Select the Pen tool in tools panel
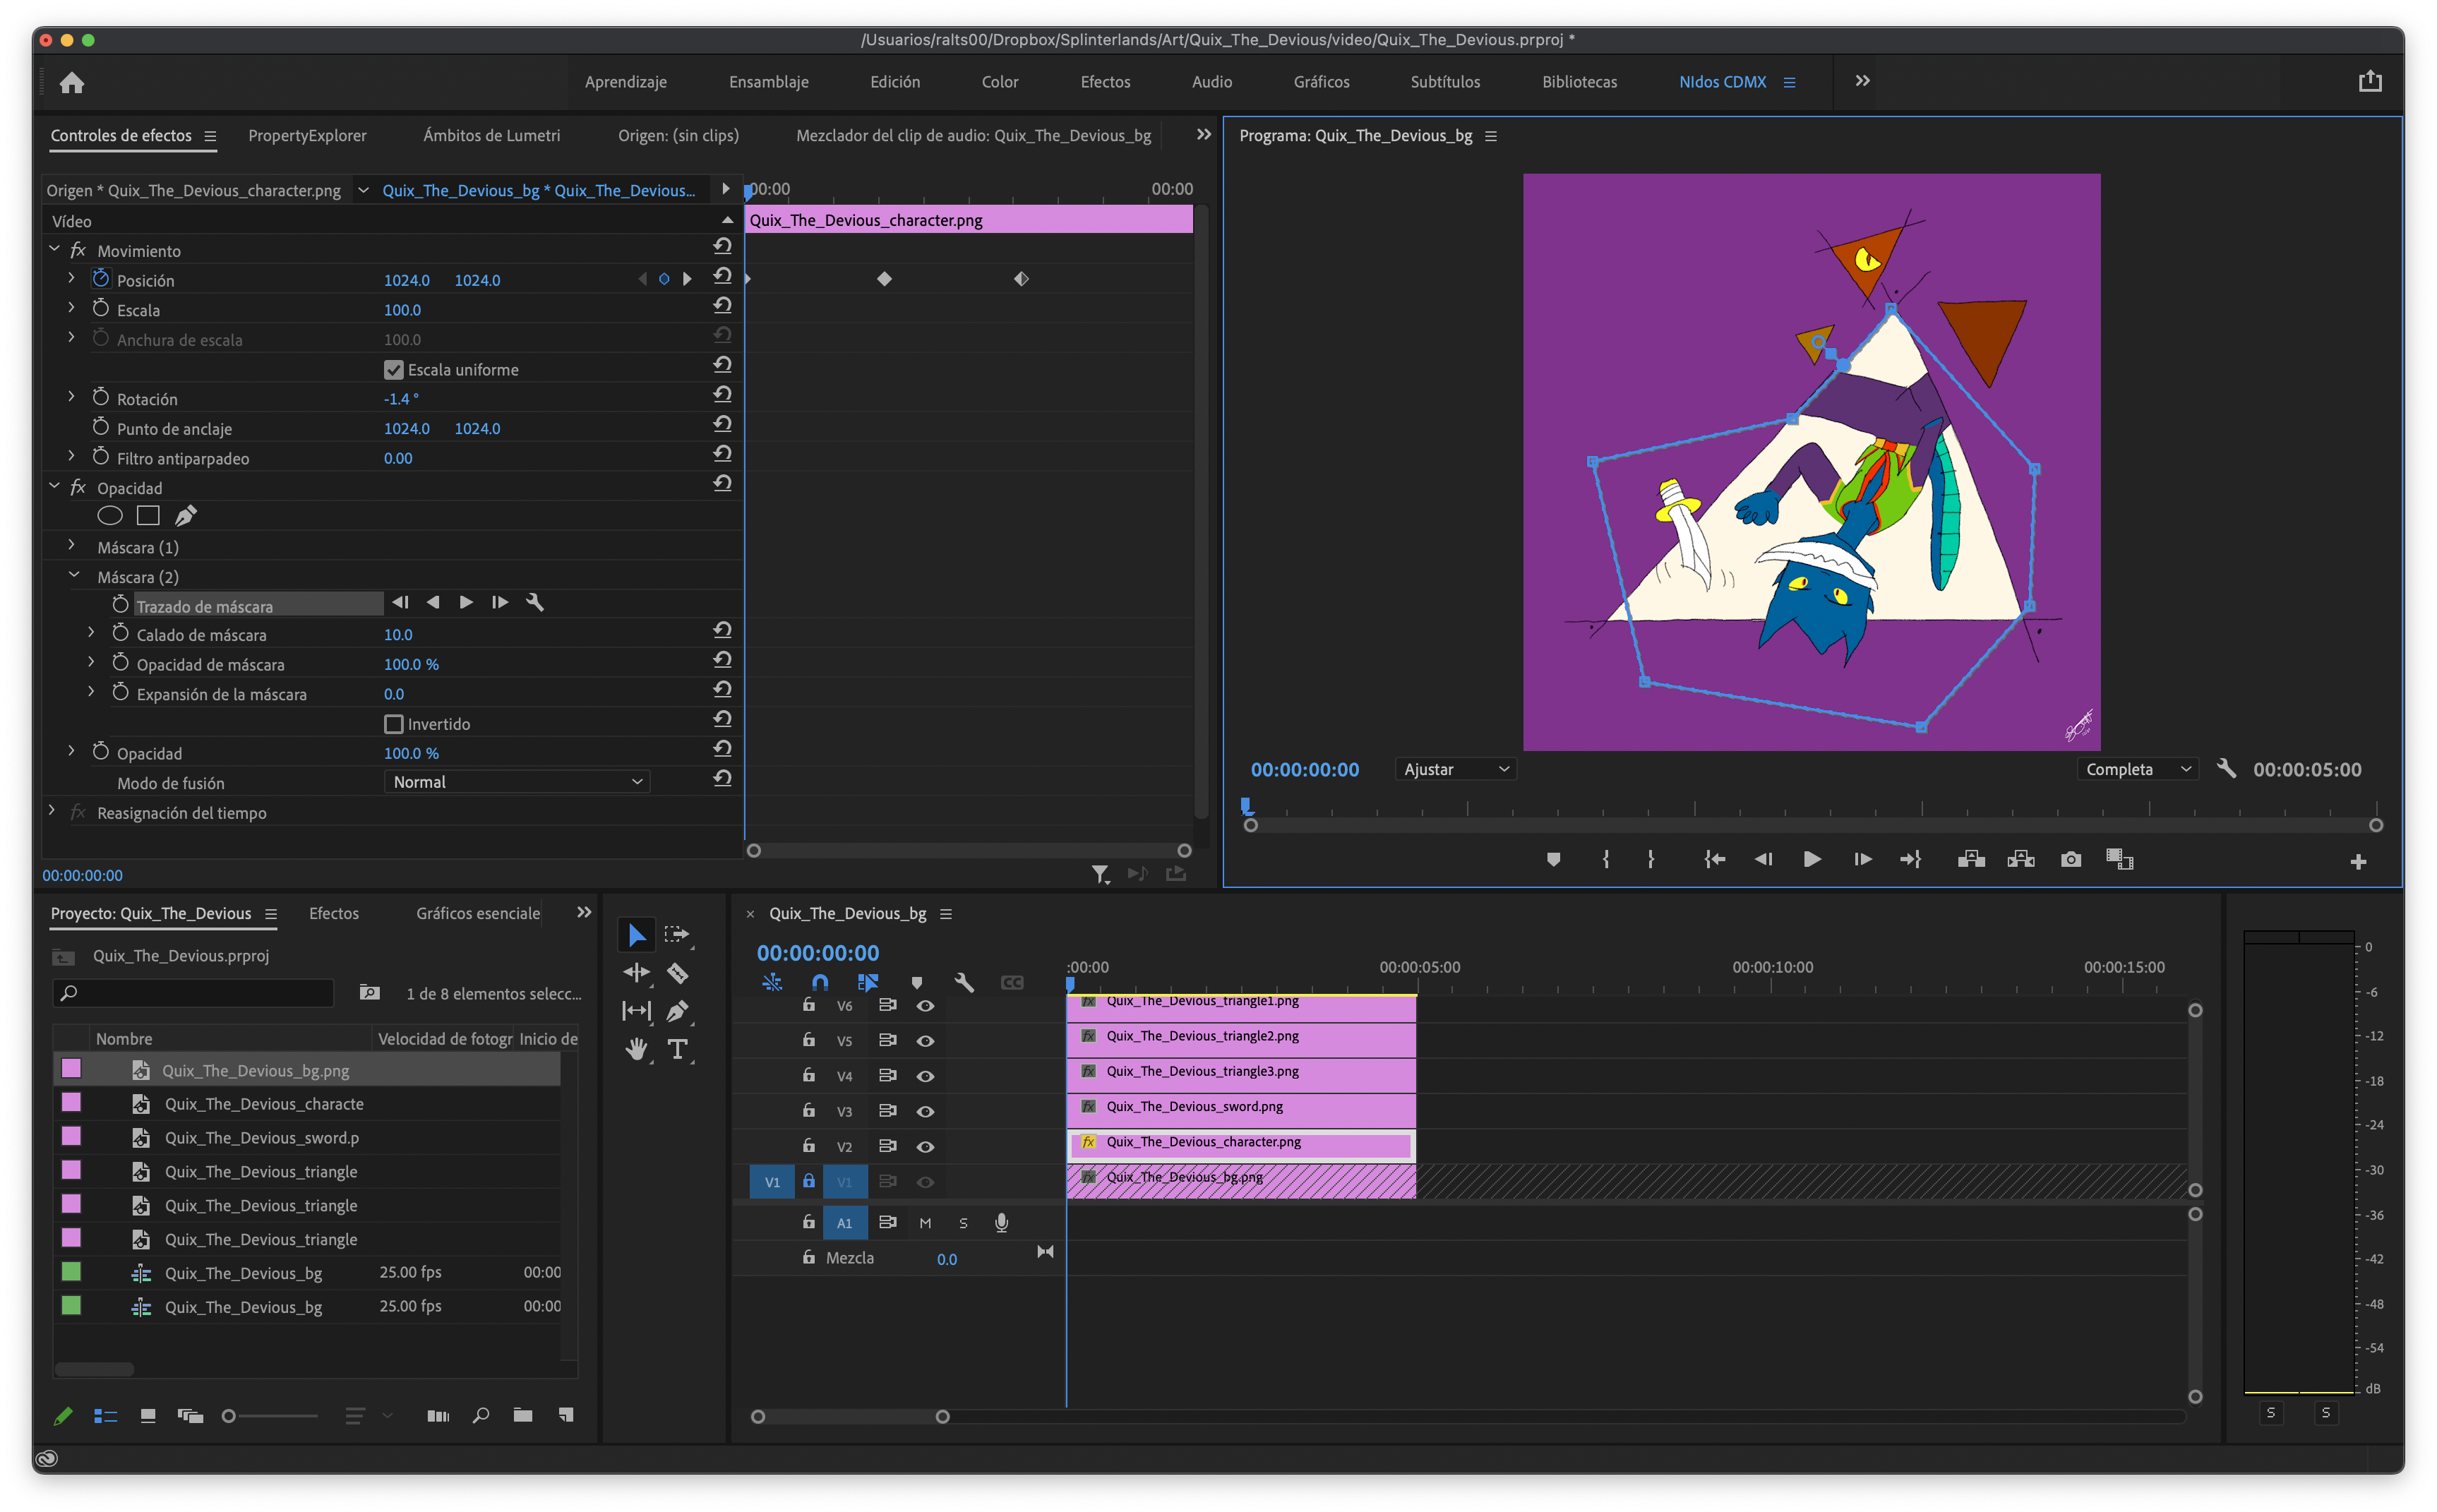This screenshot has width=2437, height=1512. point(677,1011)
